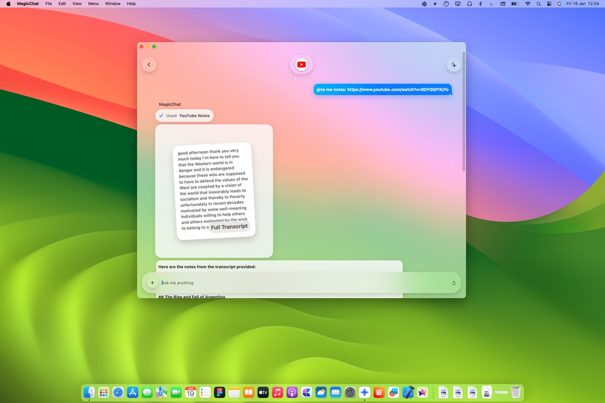The height and width of the screenshot is (403, 605).
Task: Open Finder from the dock
Action: click(90, 392)
